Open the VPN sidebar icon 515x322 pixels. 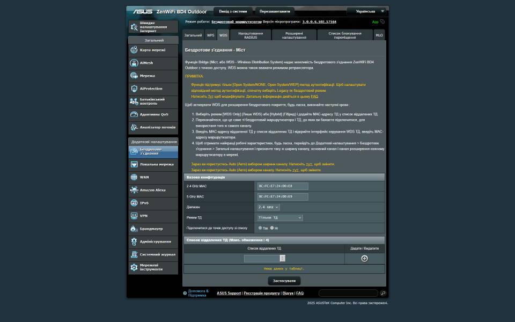134,216
